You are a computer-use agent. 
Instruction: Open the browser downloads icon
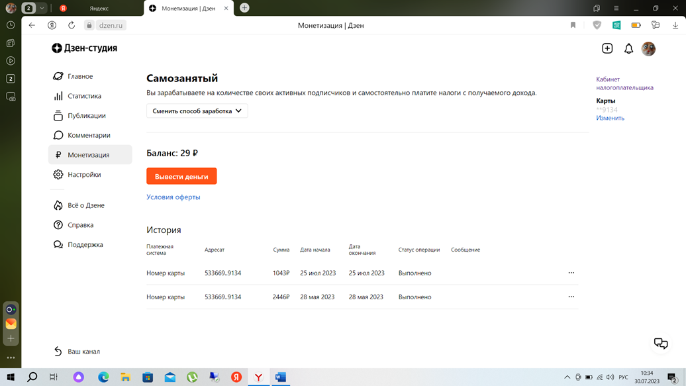(x=675, y=25)
